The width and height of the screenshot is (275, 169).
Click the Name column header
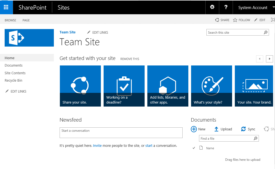[x=210, y=148]
